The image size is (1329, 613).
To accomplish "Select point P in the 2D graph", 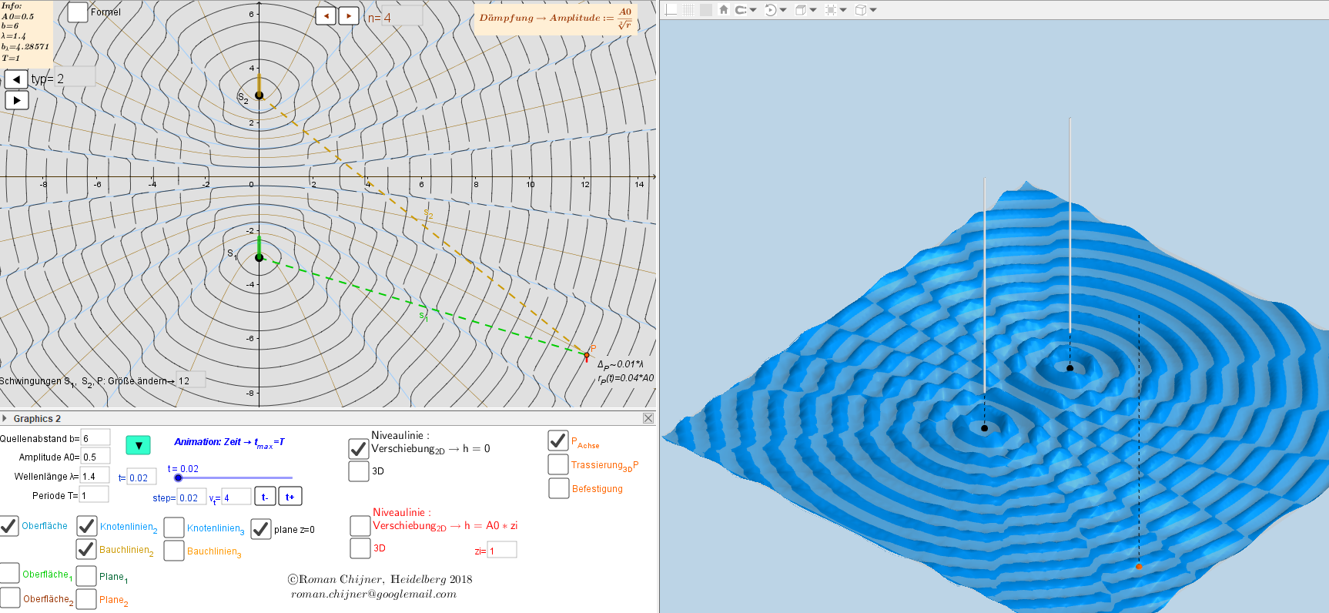I will coord(587,355).
